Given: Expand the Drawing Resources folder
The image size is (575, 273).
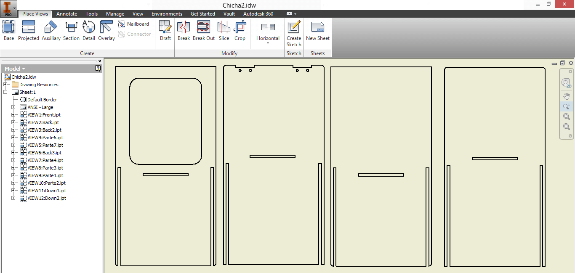Looking at the screenshot, I should coord(5,85).
